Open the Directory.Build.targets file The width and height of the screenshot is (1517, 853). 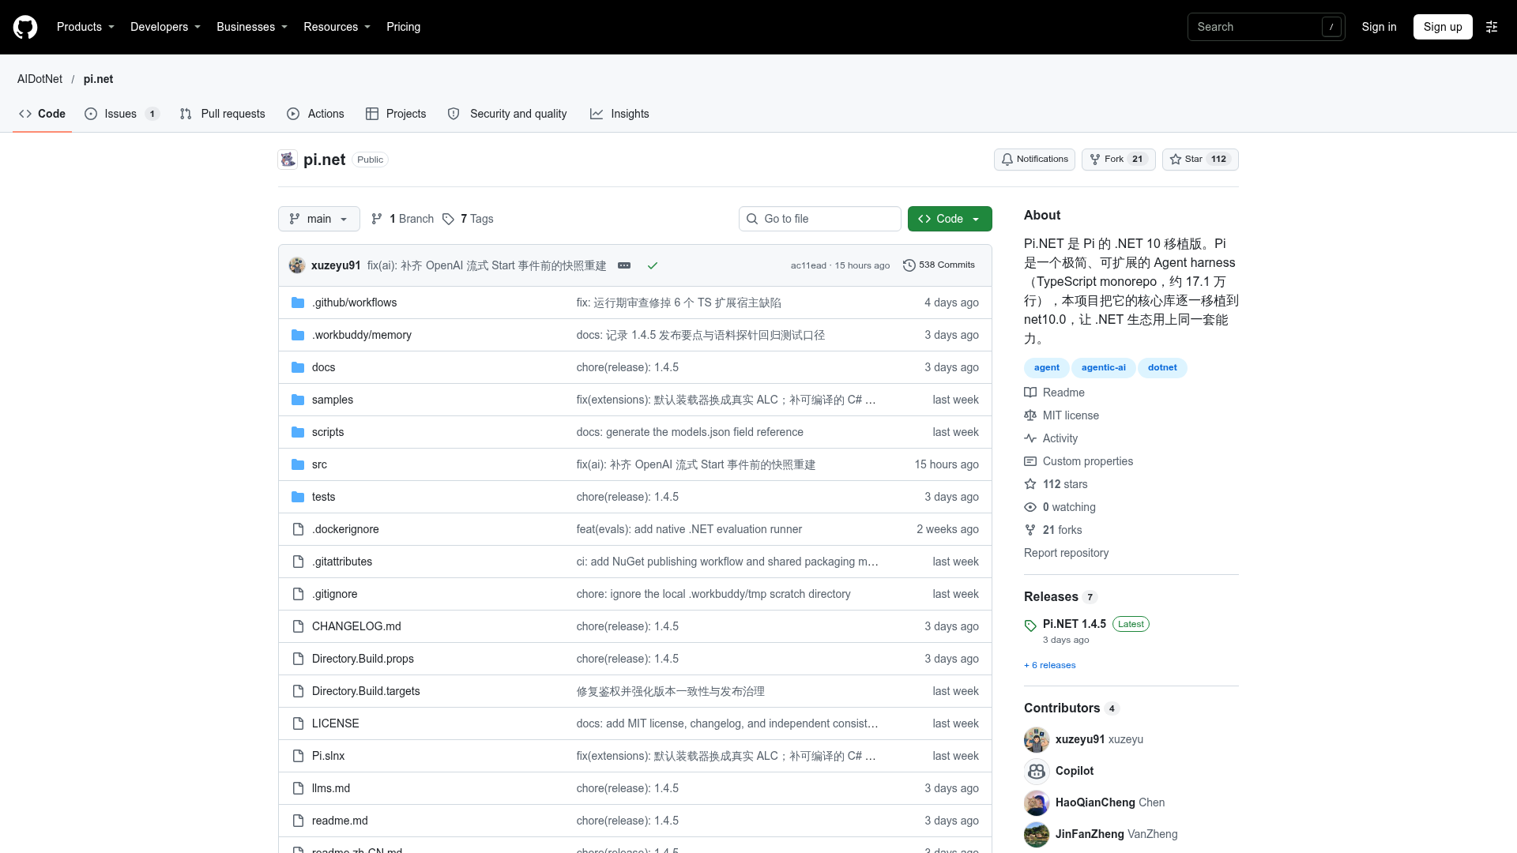[x=366, y=691]
